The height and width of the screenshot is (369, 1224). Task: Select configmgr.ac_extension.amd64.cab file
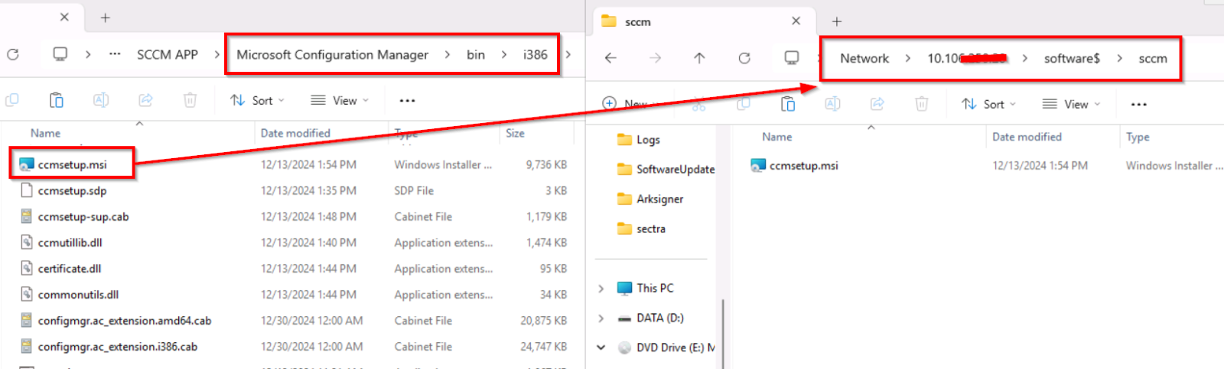coord(124,320)
